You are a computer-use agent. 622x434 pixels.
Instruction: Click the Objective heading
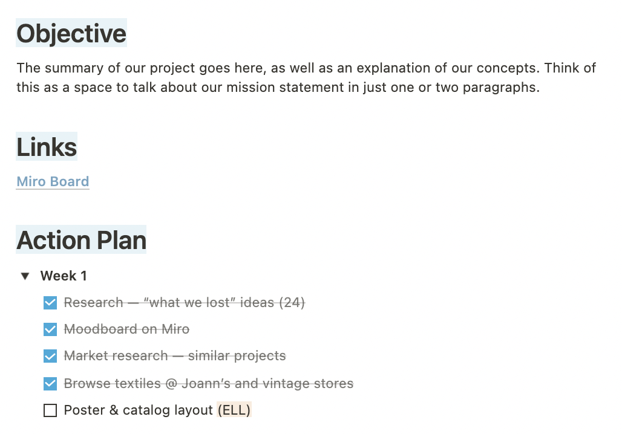coord(71,34)
